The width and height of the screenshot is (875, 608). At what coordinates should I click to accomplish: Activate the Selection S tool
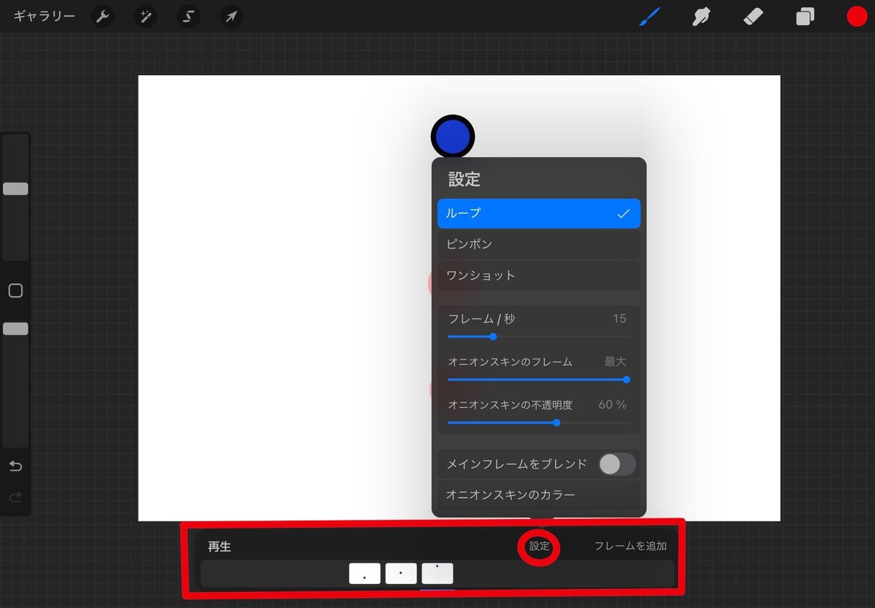click(x=188, y=17)
